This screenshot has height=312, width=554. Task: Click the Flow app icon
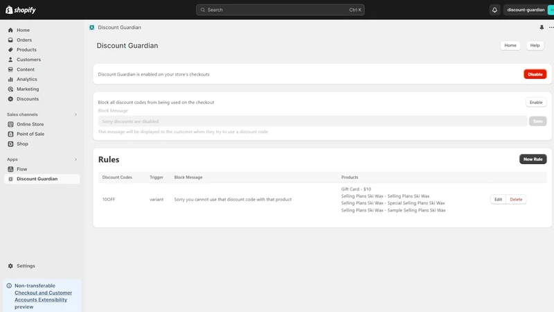(10, 169)
